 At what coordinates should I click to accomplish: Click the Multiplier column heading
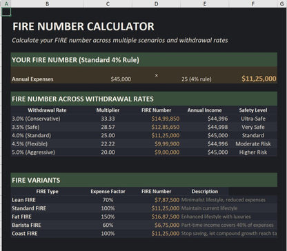click(108, 110)
